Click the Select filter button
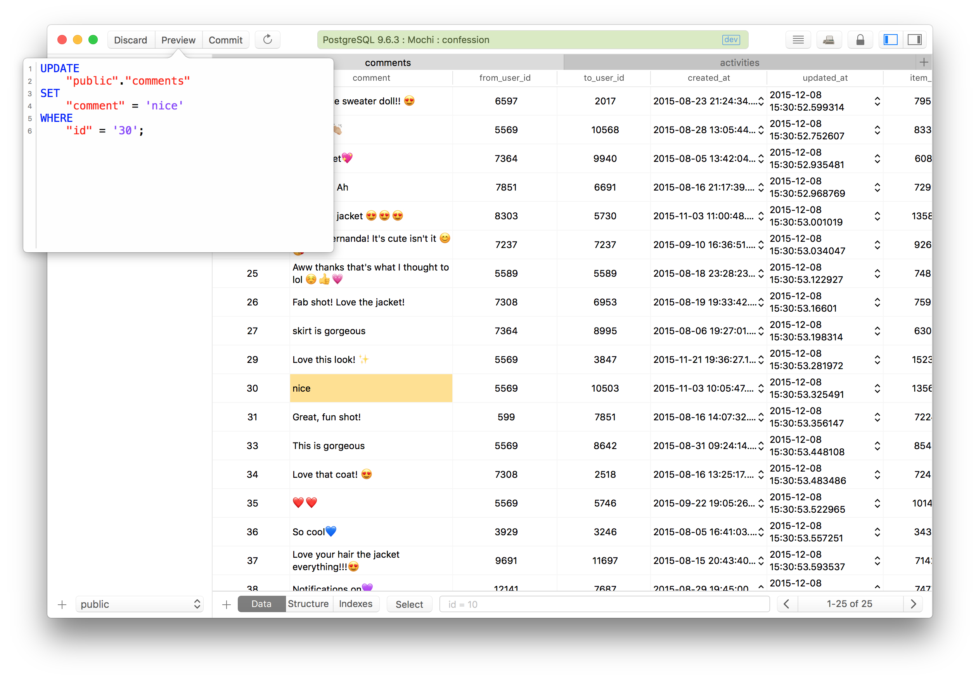976x680 pixels. click(409, 604)
